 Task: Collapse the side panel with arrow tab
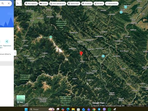click(x=15, y=53)
